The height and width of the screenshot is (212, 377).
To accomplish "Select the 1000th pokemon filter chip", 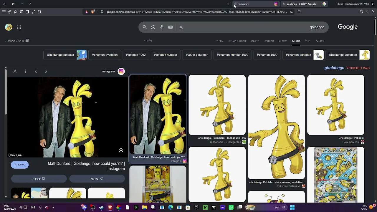I will [x=197, y=55].
